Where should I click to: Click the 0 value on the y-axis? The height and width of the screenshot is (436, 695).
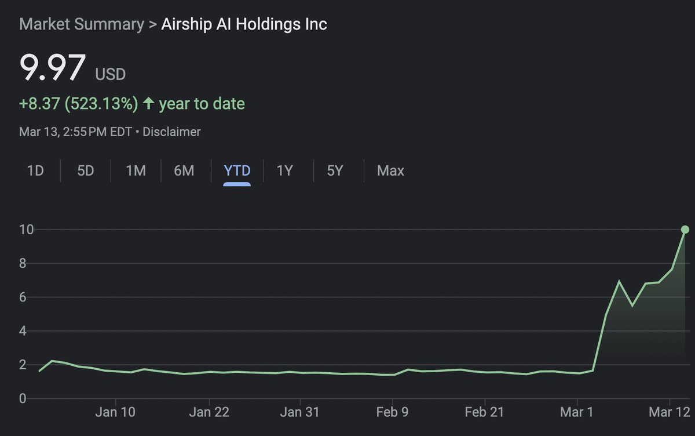click(22, 398)
